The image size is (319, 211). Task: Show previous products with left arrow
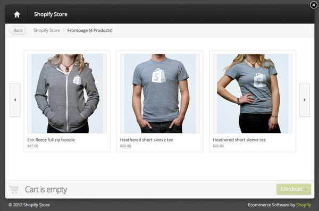click(15, 100)
